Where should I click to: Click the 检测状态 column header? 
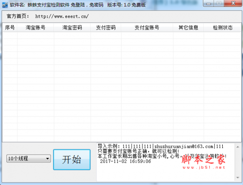click(x=223, y=28)
